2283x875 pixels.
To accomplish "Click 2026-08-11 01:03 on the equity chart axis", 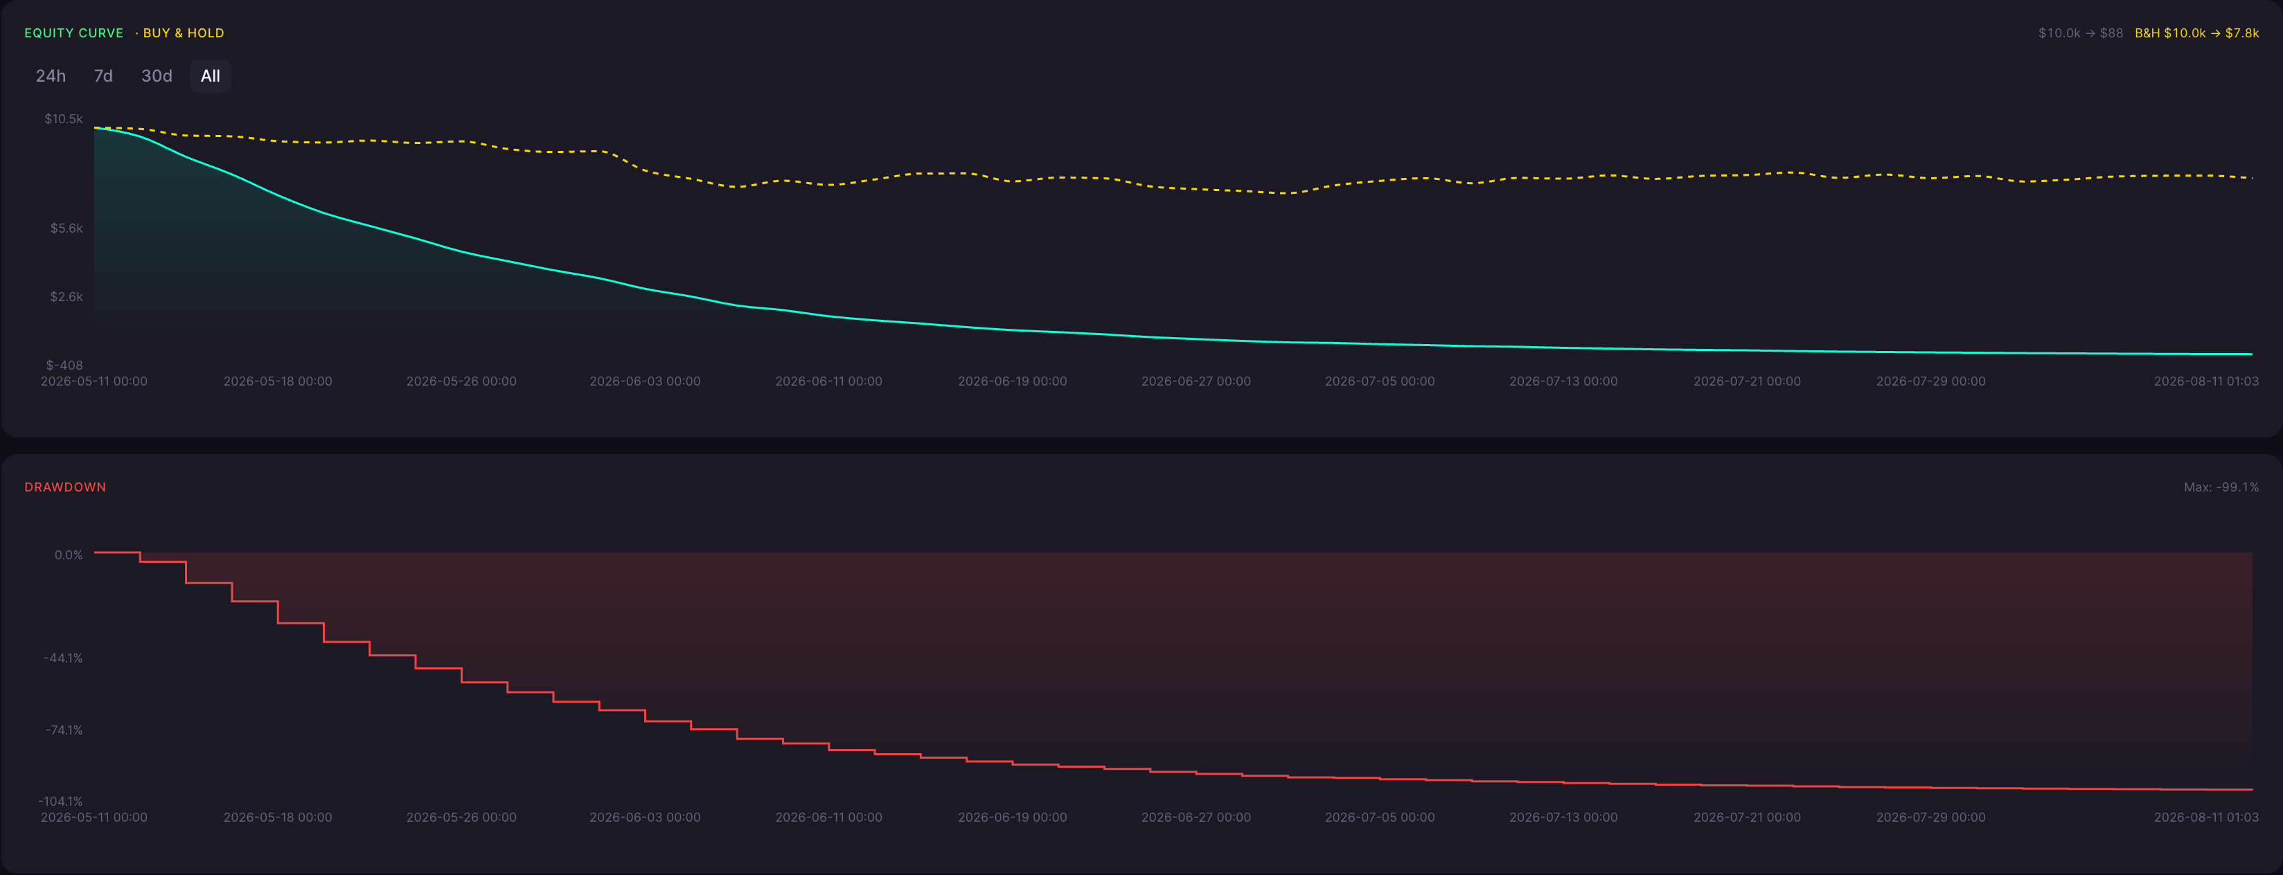I will pos(2206,381).
